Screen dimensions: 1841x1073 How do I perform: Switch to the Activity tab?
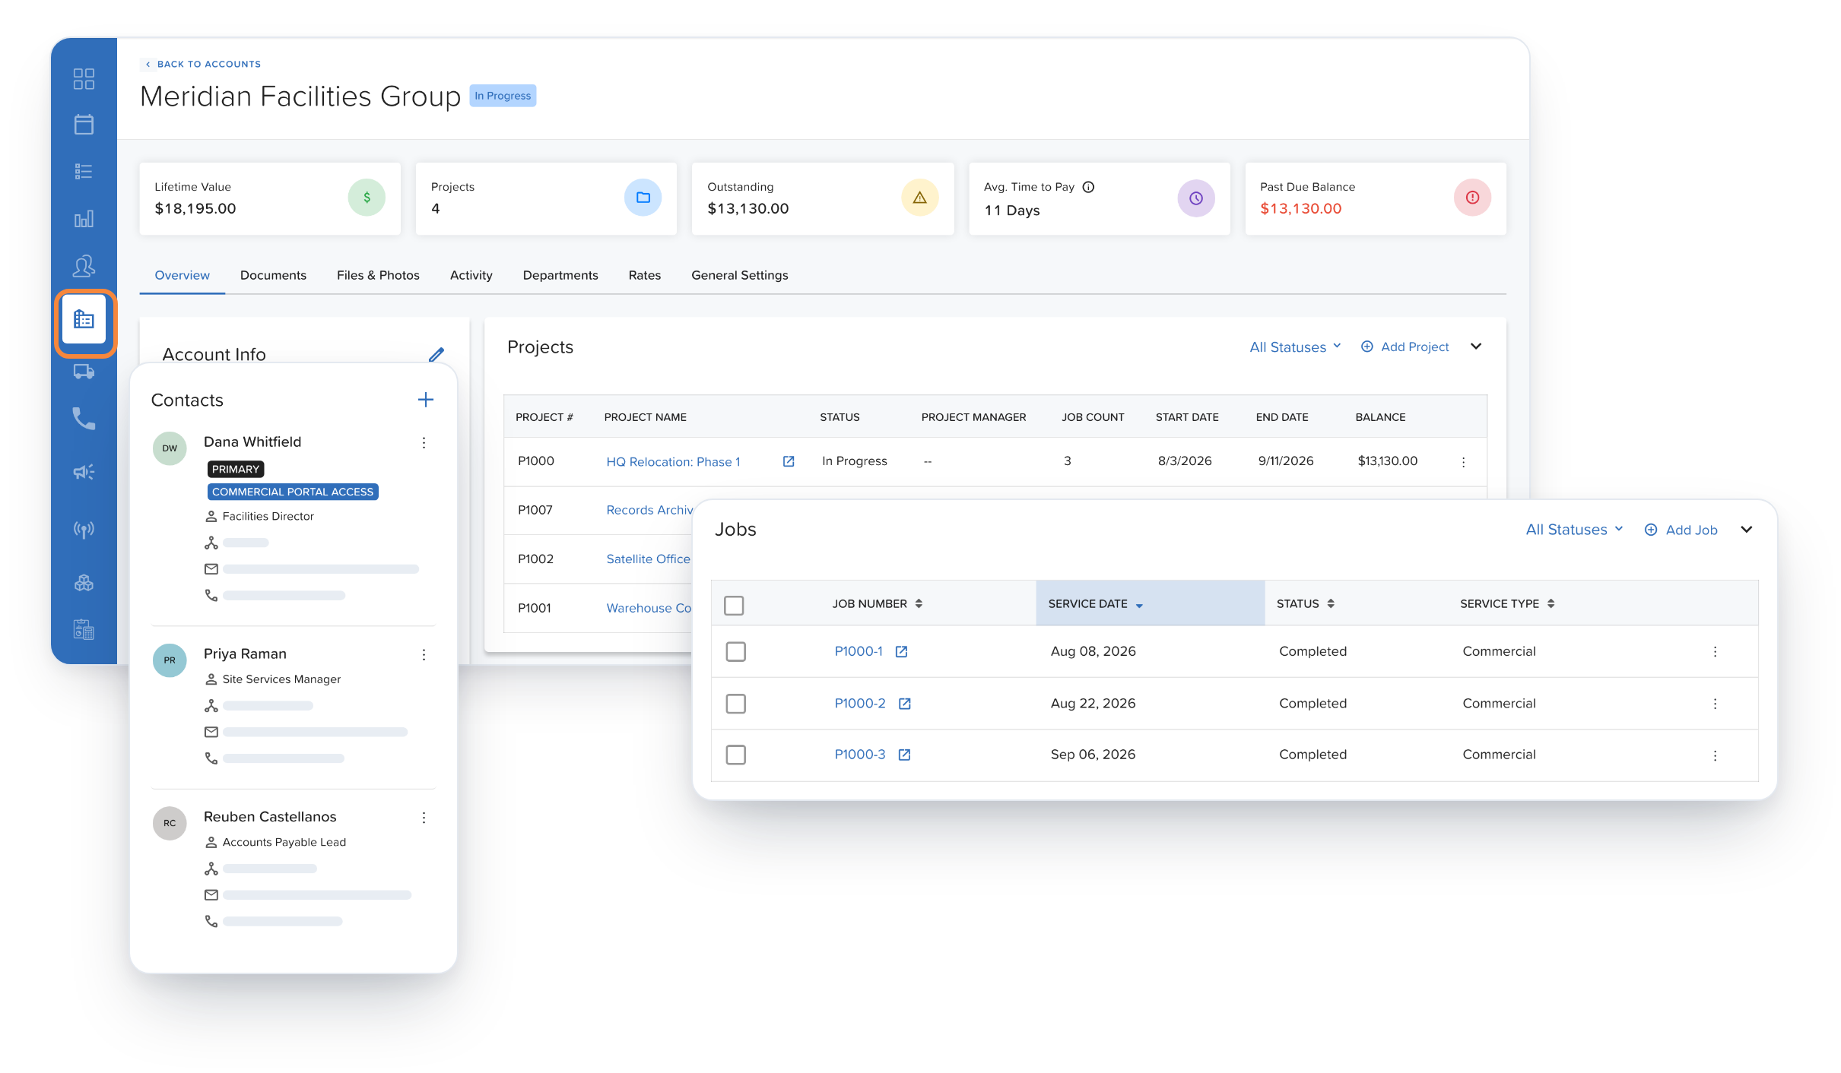point(471,275)
